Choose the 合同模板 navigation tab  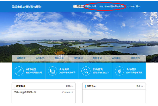click(x=116, y=58)
